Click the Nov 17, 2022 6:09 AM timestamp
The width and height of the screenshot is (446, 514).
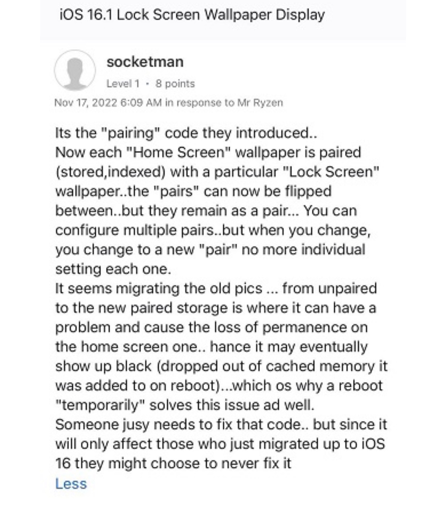(108, 103)
